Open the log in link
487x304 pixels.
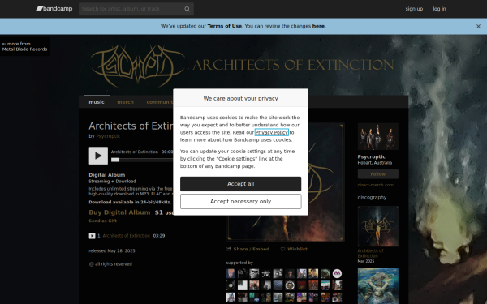point(439,9)
